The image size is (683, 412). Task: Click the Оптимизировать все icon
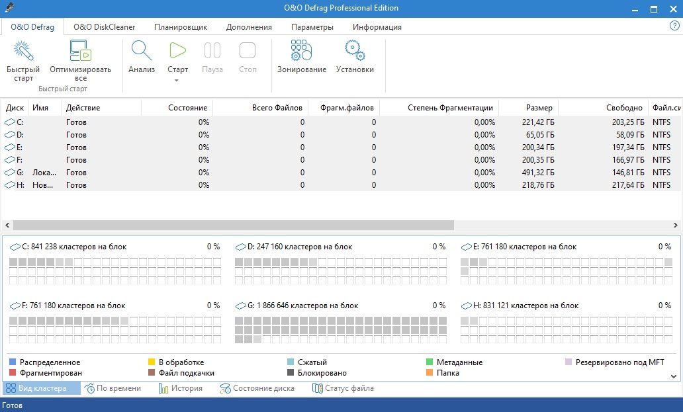[80, 52]
